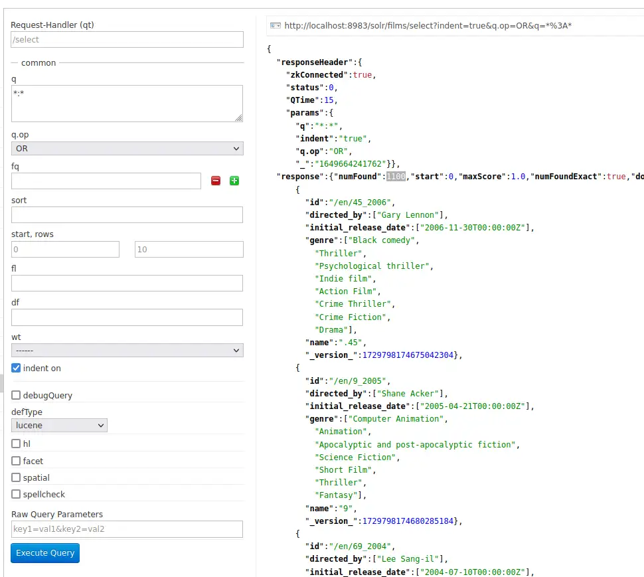This screenshot has width=644, height=577.
Task: Click the QTime value 15
Action: click(329, 100)
